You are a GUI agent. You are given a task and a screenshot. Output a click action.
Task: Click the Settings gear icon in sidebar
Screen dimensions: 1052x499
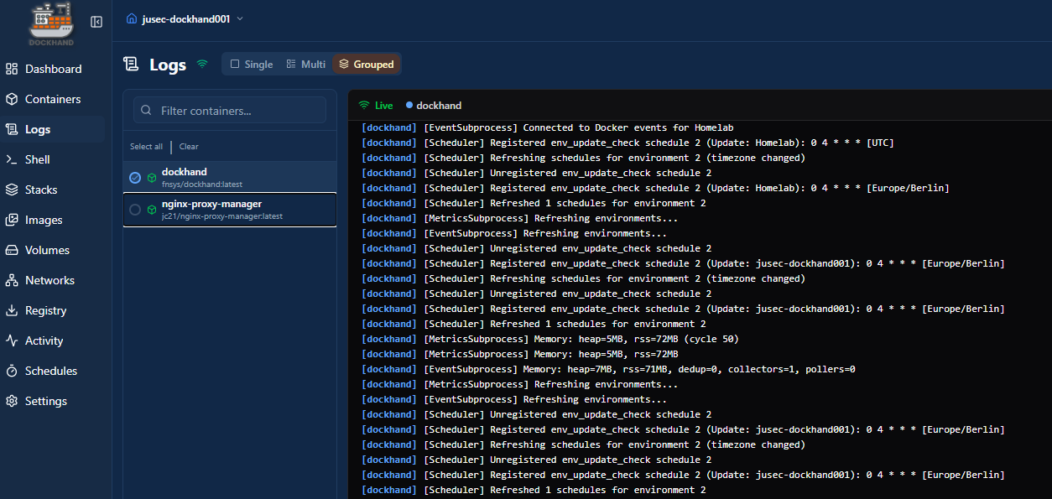[12, 401]
